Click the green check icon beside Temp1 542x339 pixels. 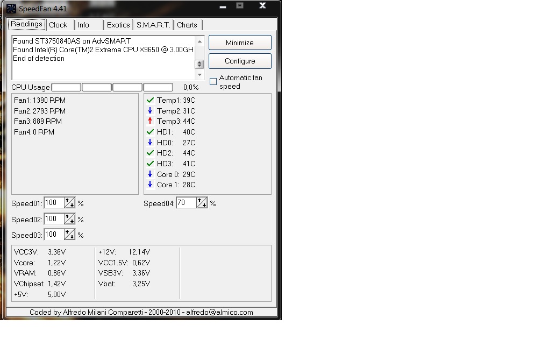point(150,100)
